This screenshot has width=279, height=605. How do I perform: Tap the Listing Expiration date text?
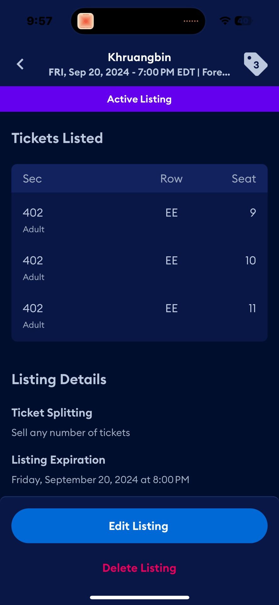tap(100, 480)
